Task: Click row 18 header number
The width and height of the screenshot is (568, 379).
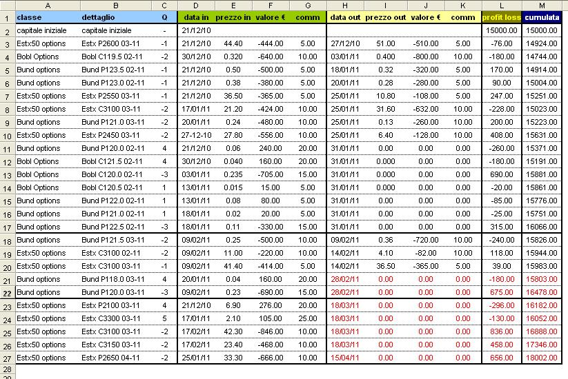Action: pos(7,240)
